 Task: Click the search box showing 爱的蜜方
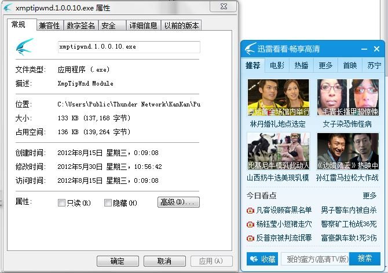click(x=315, y=259)
